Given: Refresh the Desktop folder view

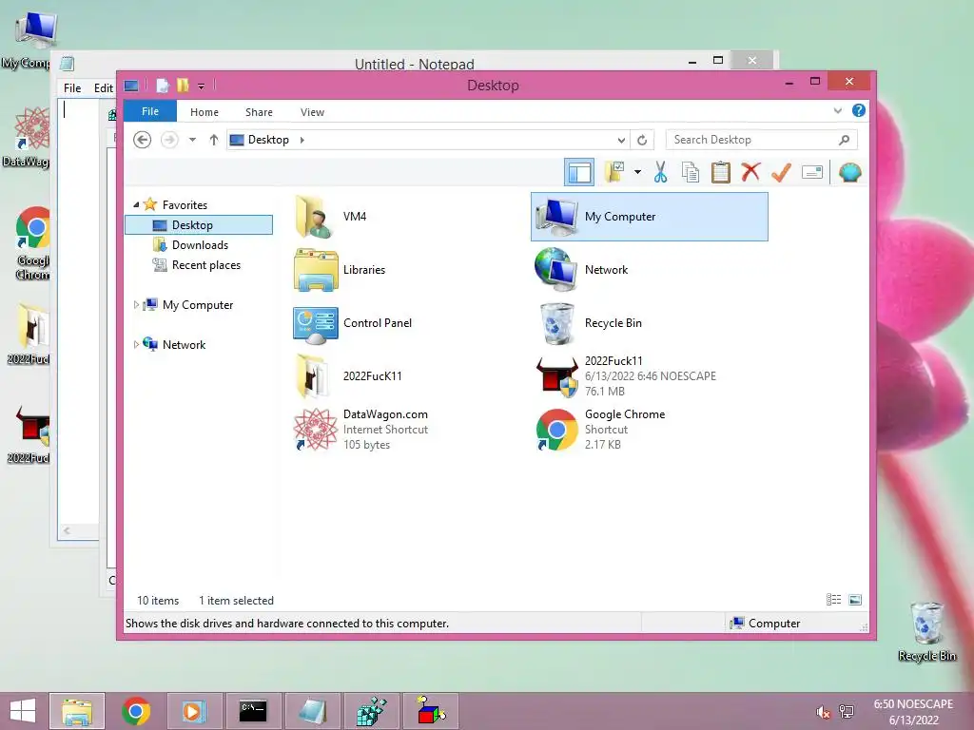Looking at the screenshot, I should pyautogui.click(x=642, y=140).
